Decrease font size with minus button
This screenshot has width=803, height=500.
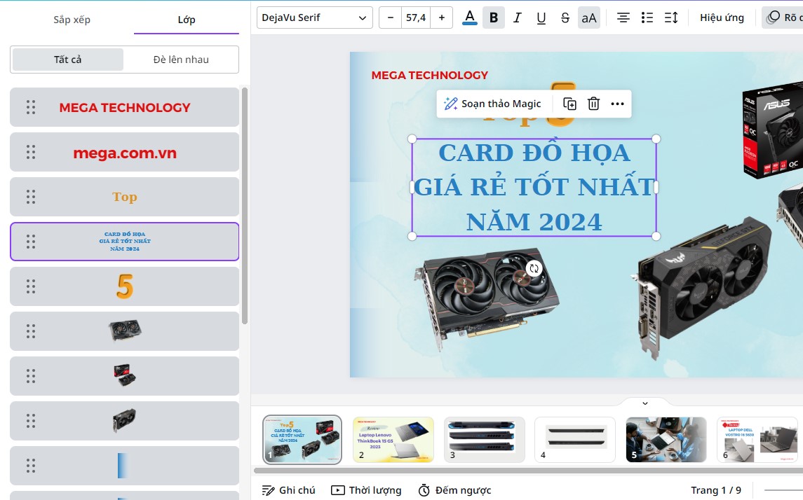click(x=390, y=18)
